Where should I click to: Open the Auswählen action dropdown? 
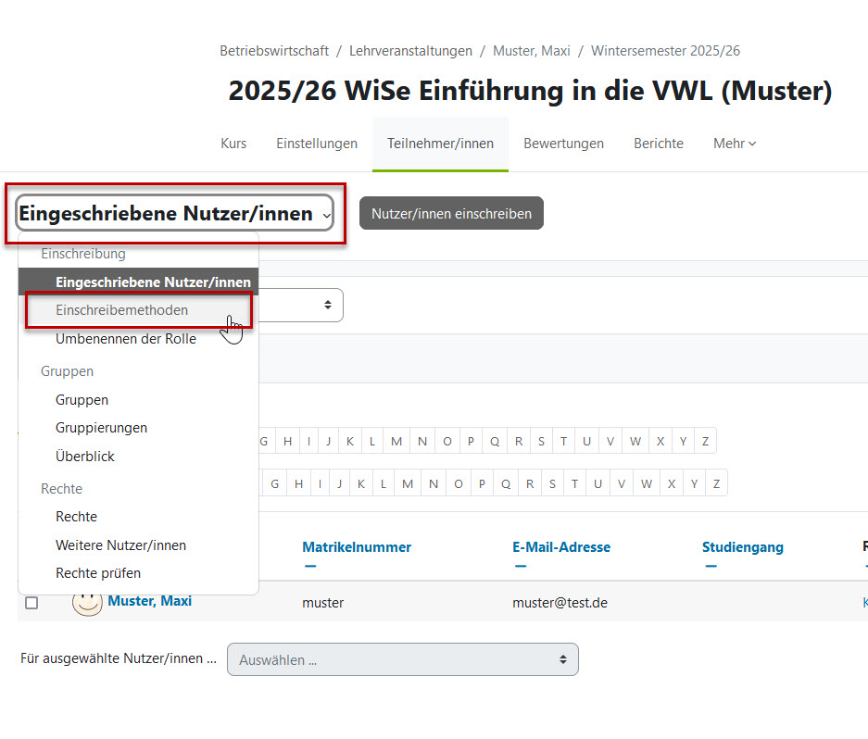(x=402, y=658)
